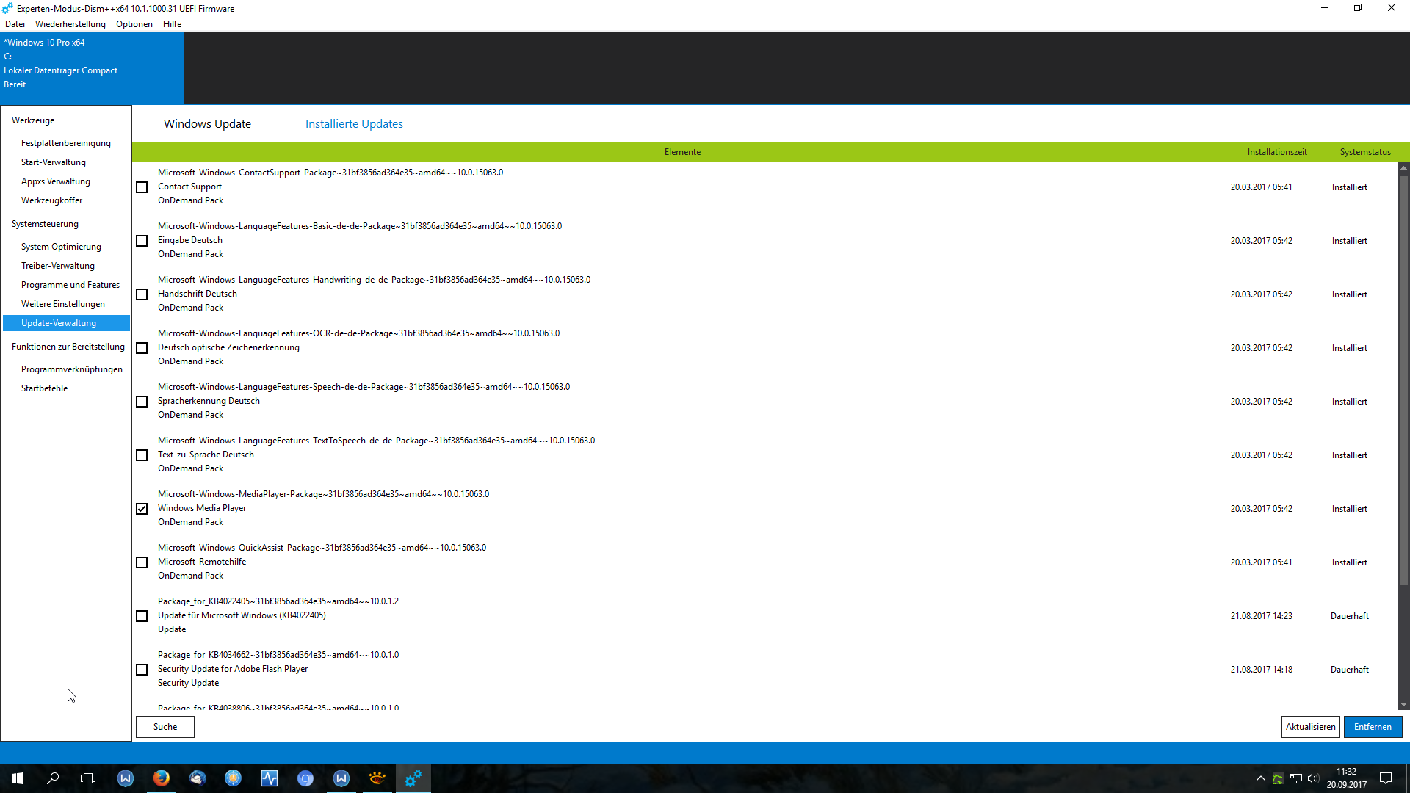Image resolution: width=1410 pixels, height=793 pixels.
Task: Click the Entfernen button
Action: (1373, 727)
